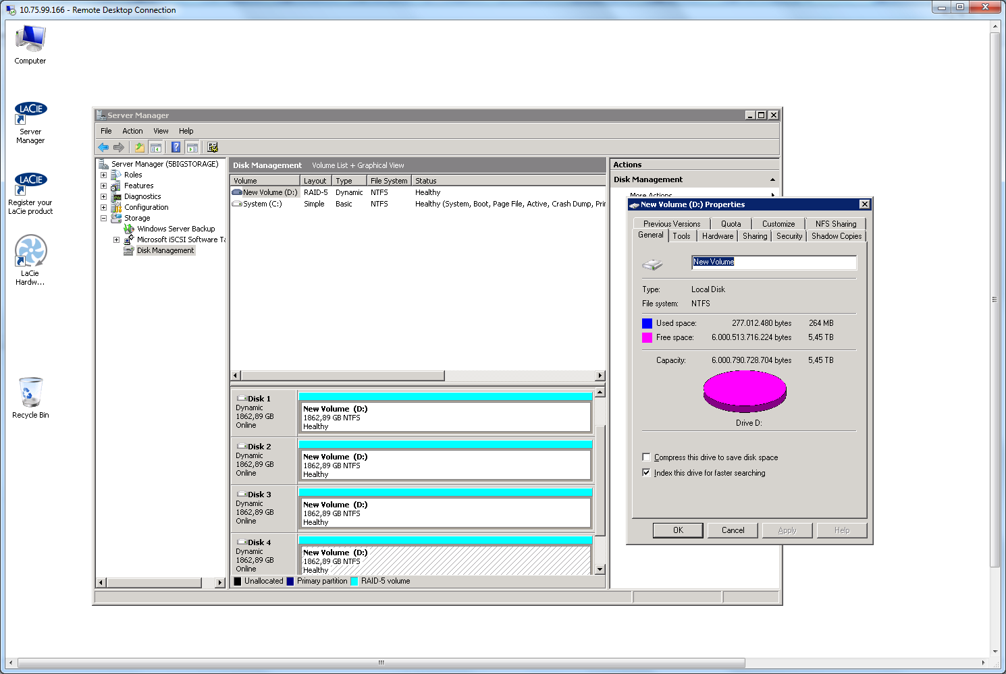Open the Recycle Bin desktop icon
The height and width of the screenshot is (674, 1006).
point(30,393)
